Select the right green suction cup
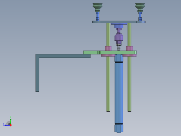This screenshot has width=181, height=136. 140,7
